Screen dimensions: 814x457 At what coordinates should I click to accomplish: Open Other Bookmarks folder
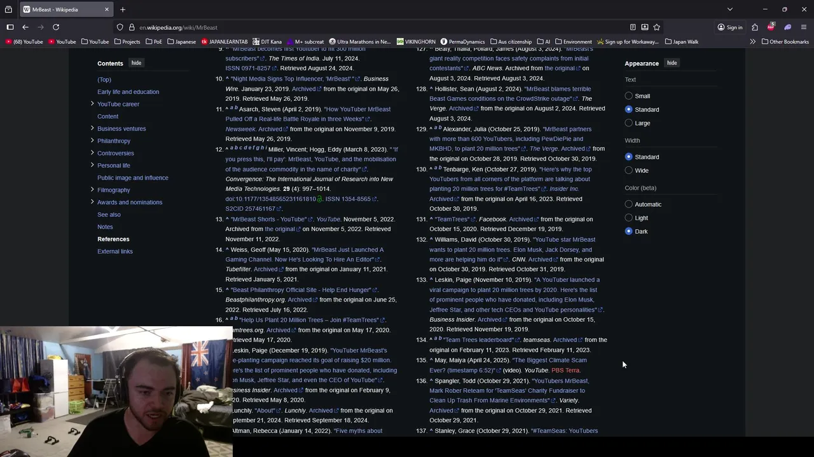(785, 42)
